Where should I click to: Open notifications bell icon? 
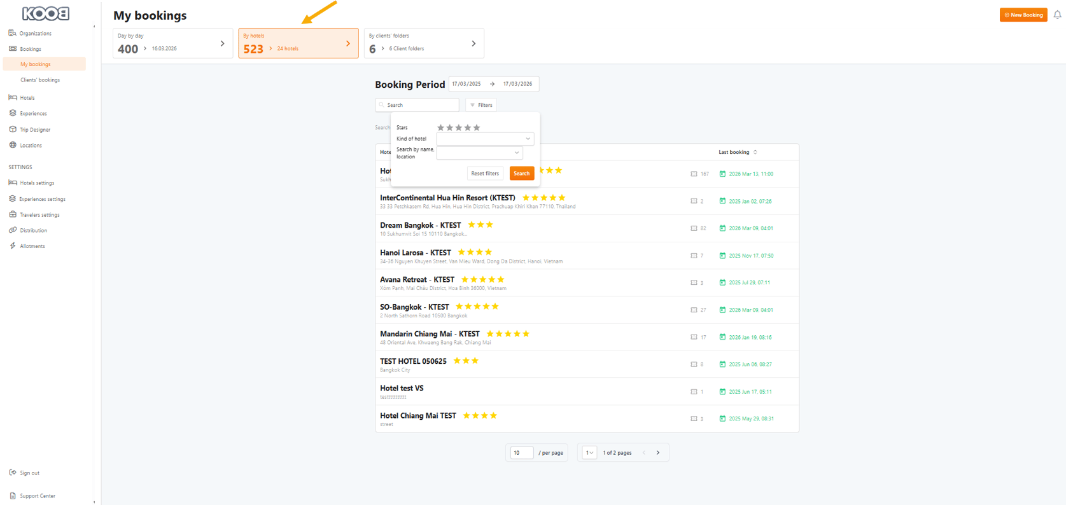[x=1057, y=15]
